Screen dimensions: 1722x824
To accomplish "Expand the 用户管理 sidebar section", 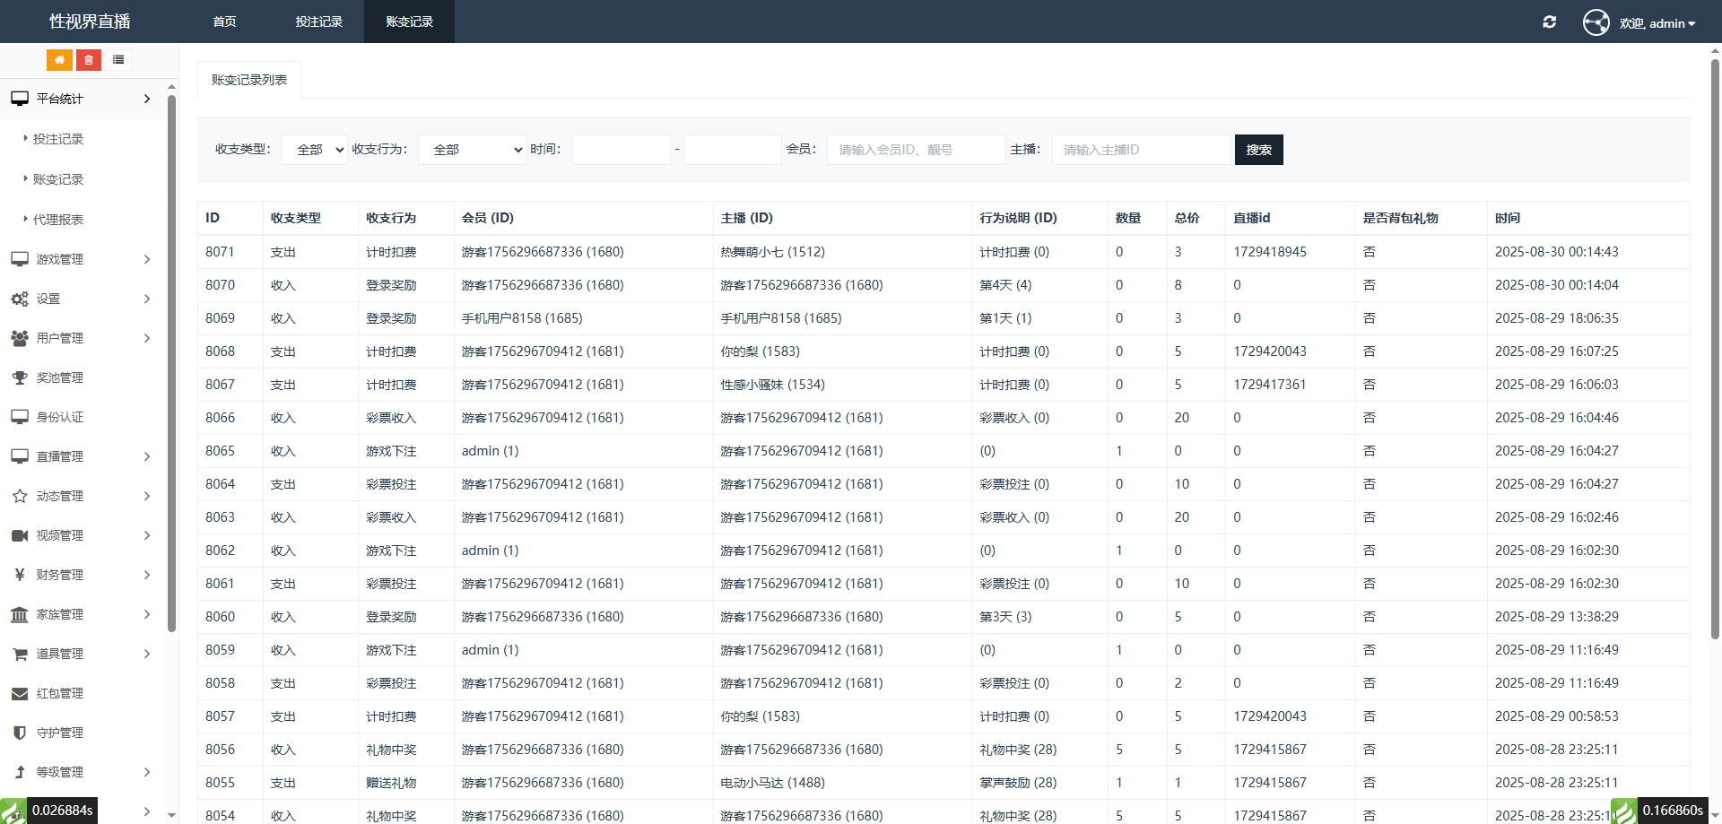I will point(81,338).
